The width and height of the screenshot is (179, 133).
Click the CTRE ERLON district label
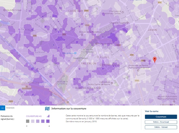click(x=87, y=64)
